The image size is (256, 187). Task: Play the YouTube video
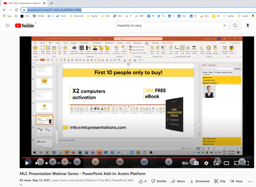tap(27, 163)
